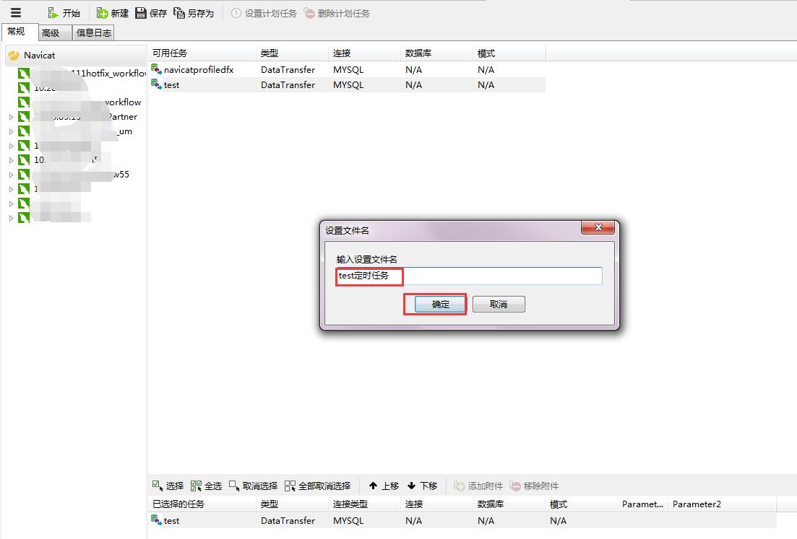
Task: Click 添加附件 add attachment button
Action: click(x=478, y=486)
